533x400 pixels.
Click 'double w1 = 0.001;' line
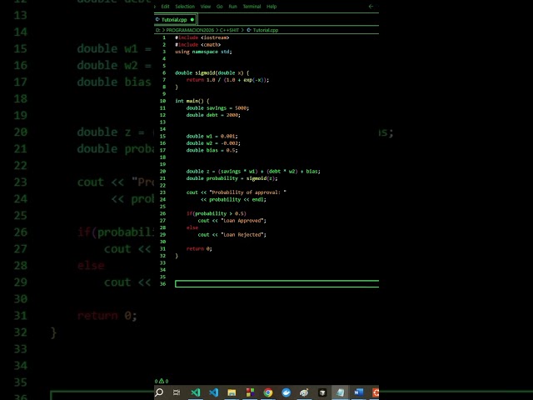point(212,136)
